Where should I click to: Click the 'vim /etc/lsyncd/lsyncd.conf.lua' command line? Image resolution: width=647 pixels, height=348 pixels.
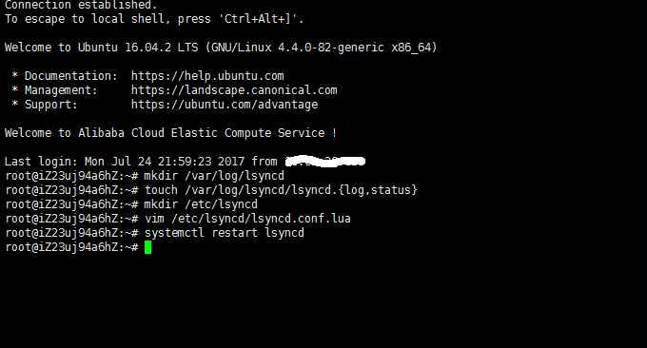(178, 219)
